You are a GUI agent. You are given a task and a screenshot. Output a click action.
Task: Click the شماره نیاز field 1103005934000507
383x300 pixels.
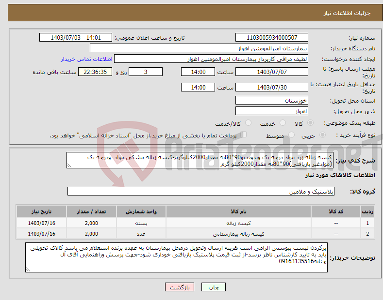point(272,38)
